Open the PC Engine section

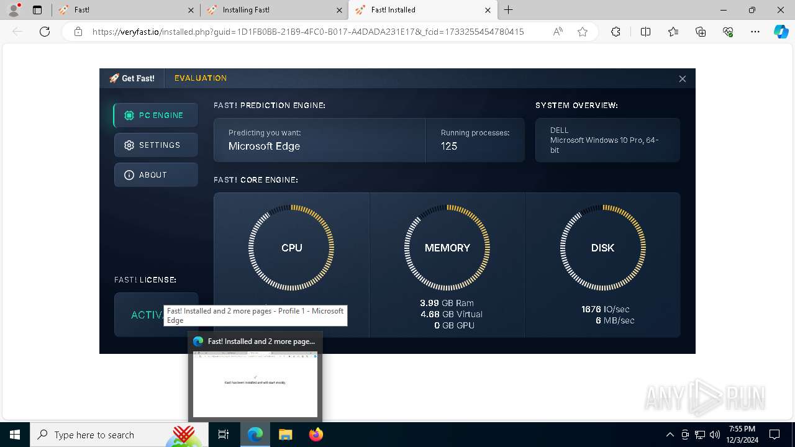pyautogui.click(x=156, y=115)
